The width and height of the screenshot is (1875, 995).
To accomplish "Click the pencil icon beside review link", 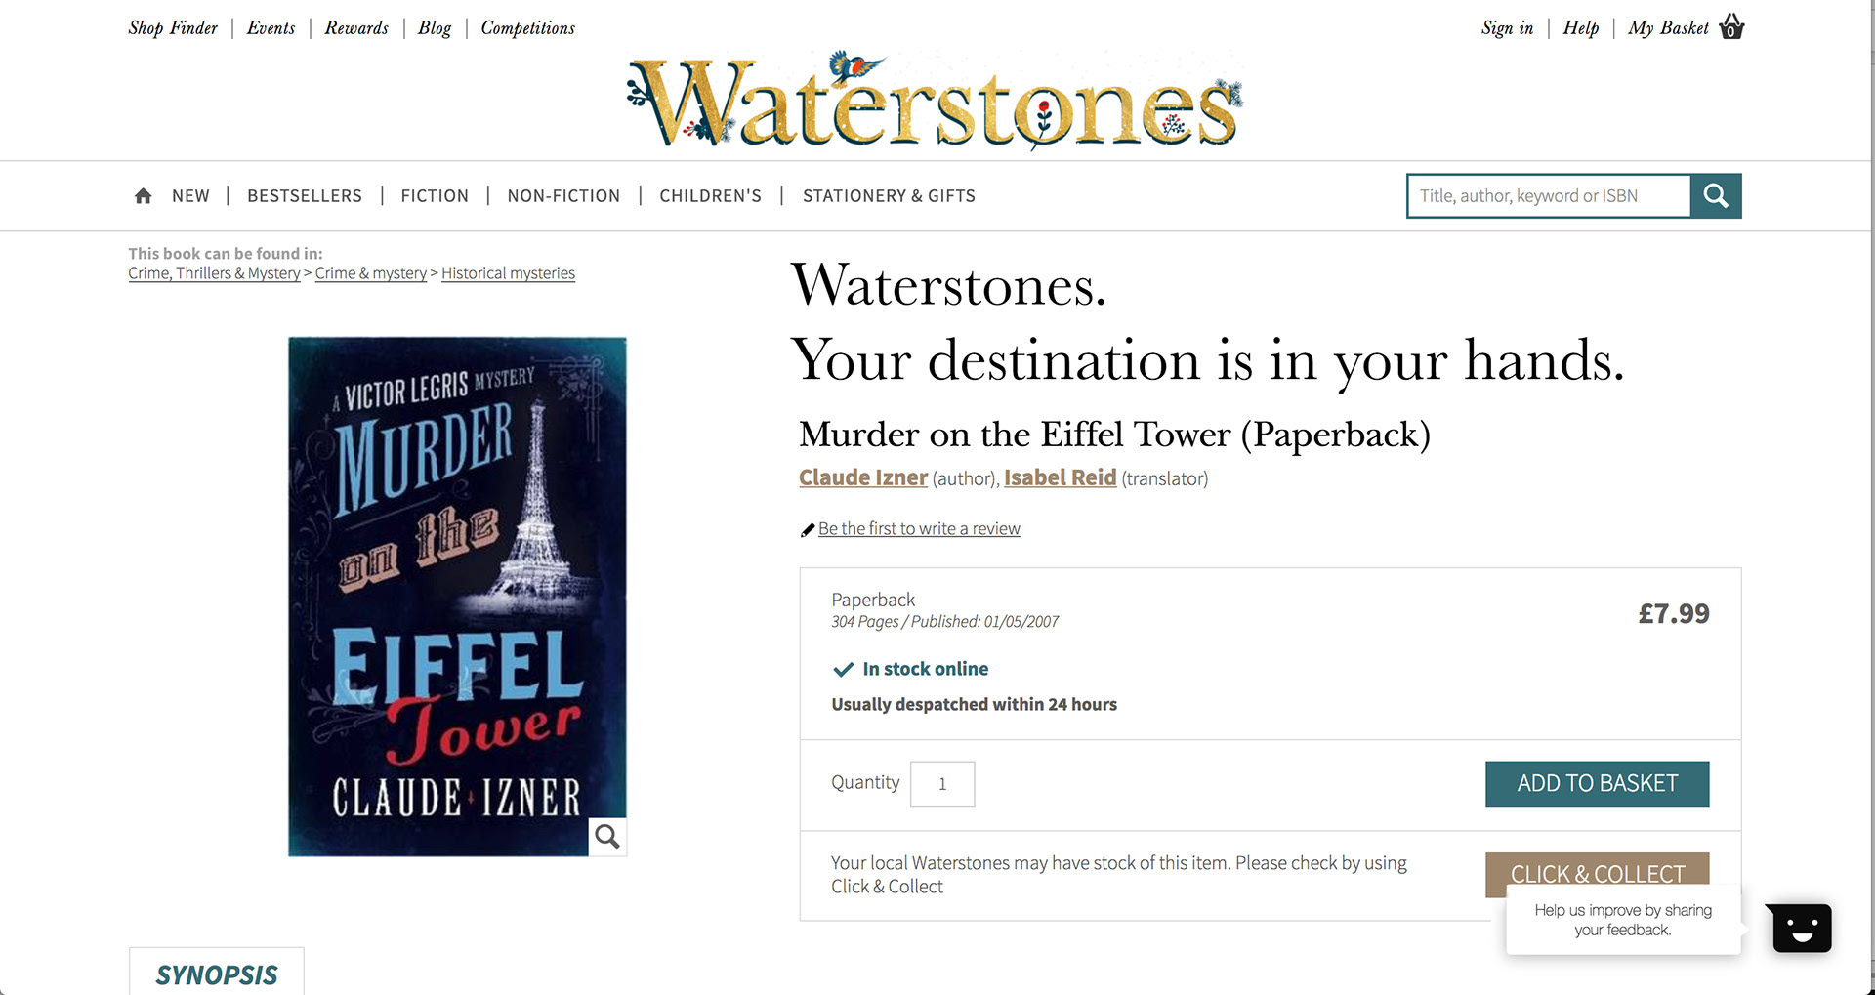I will (808, 530).
